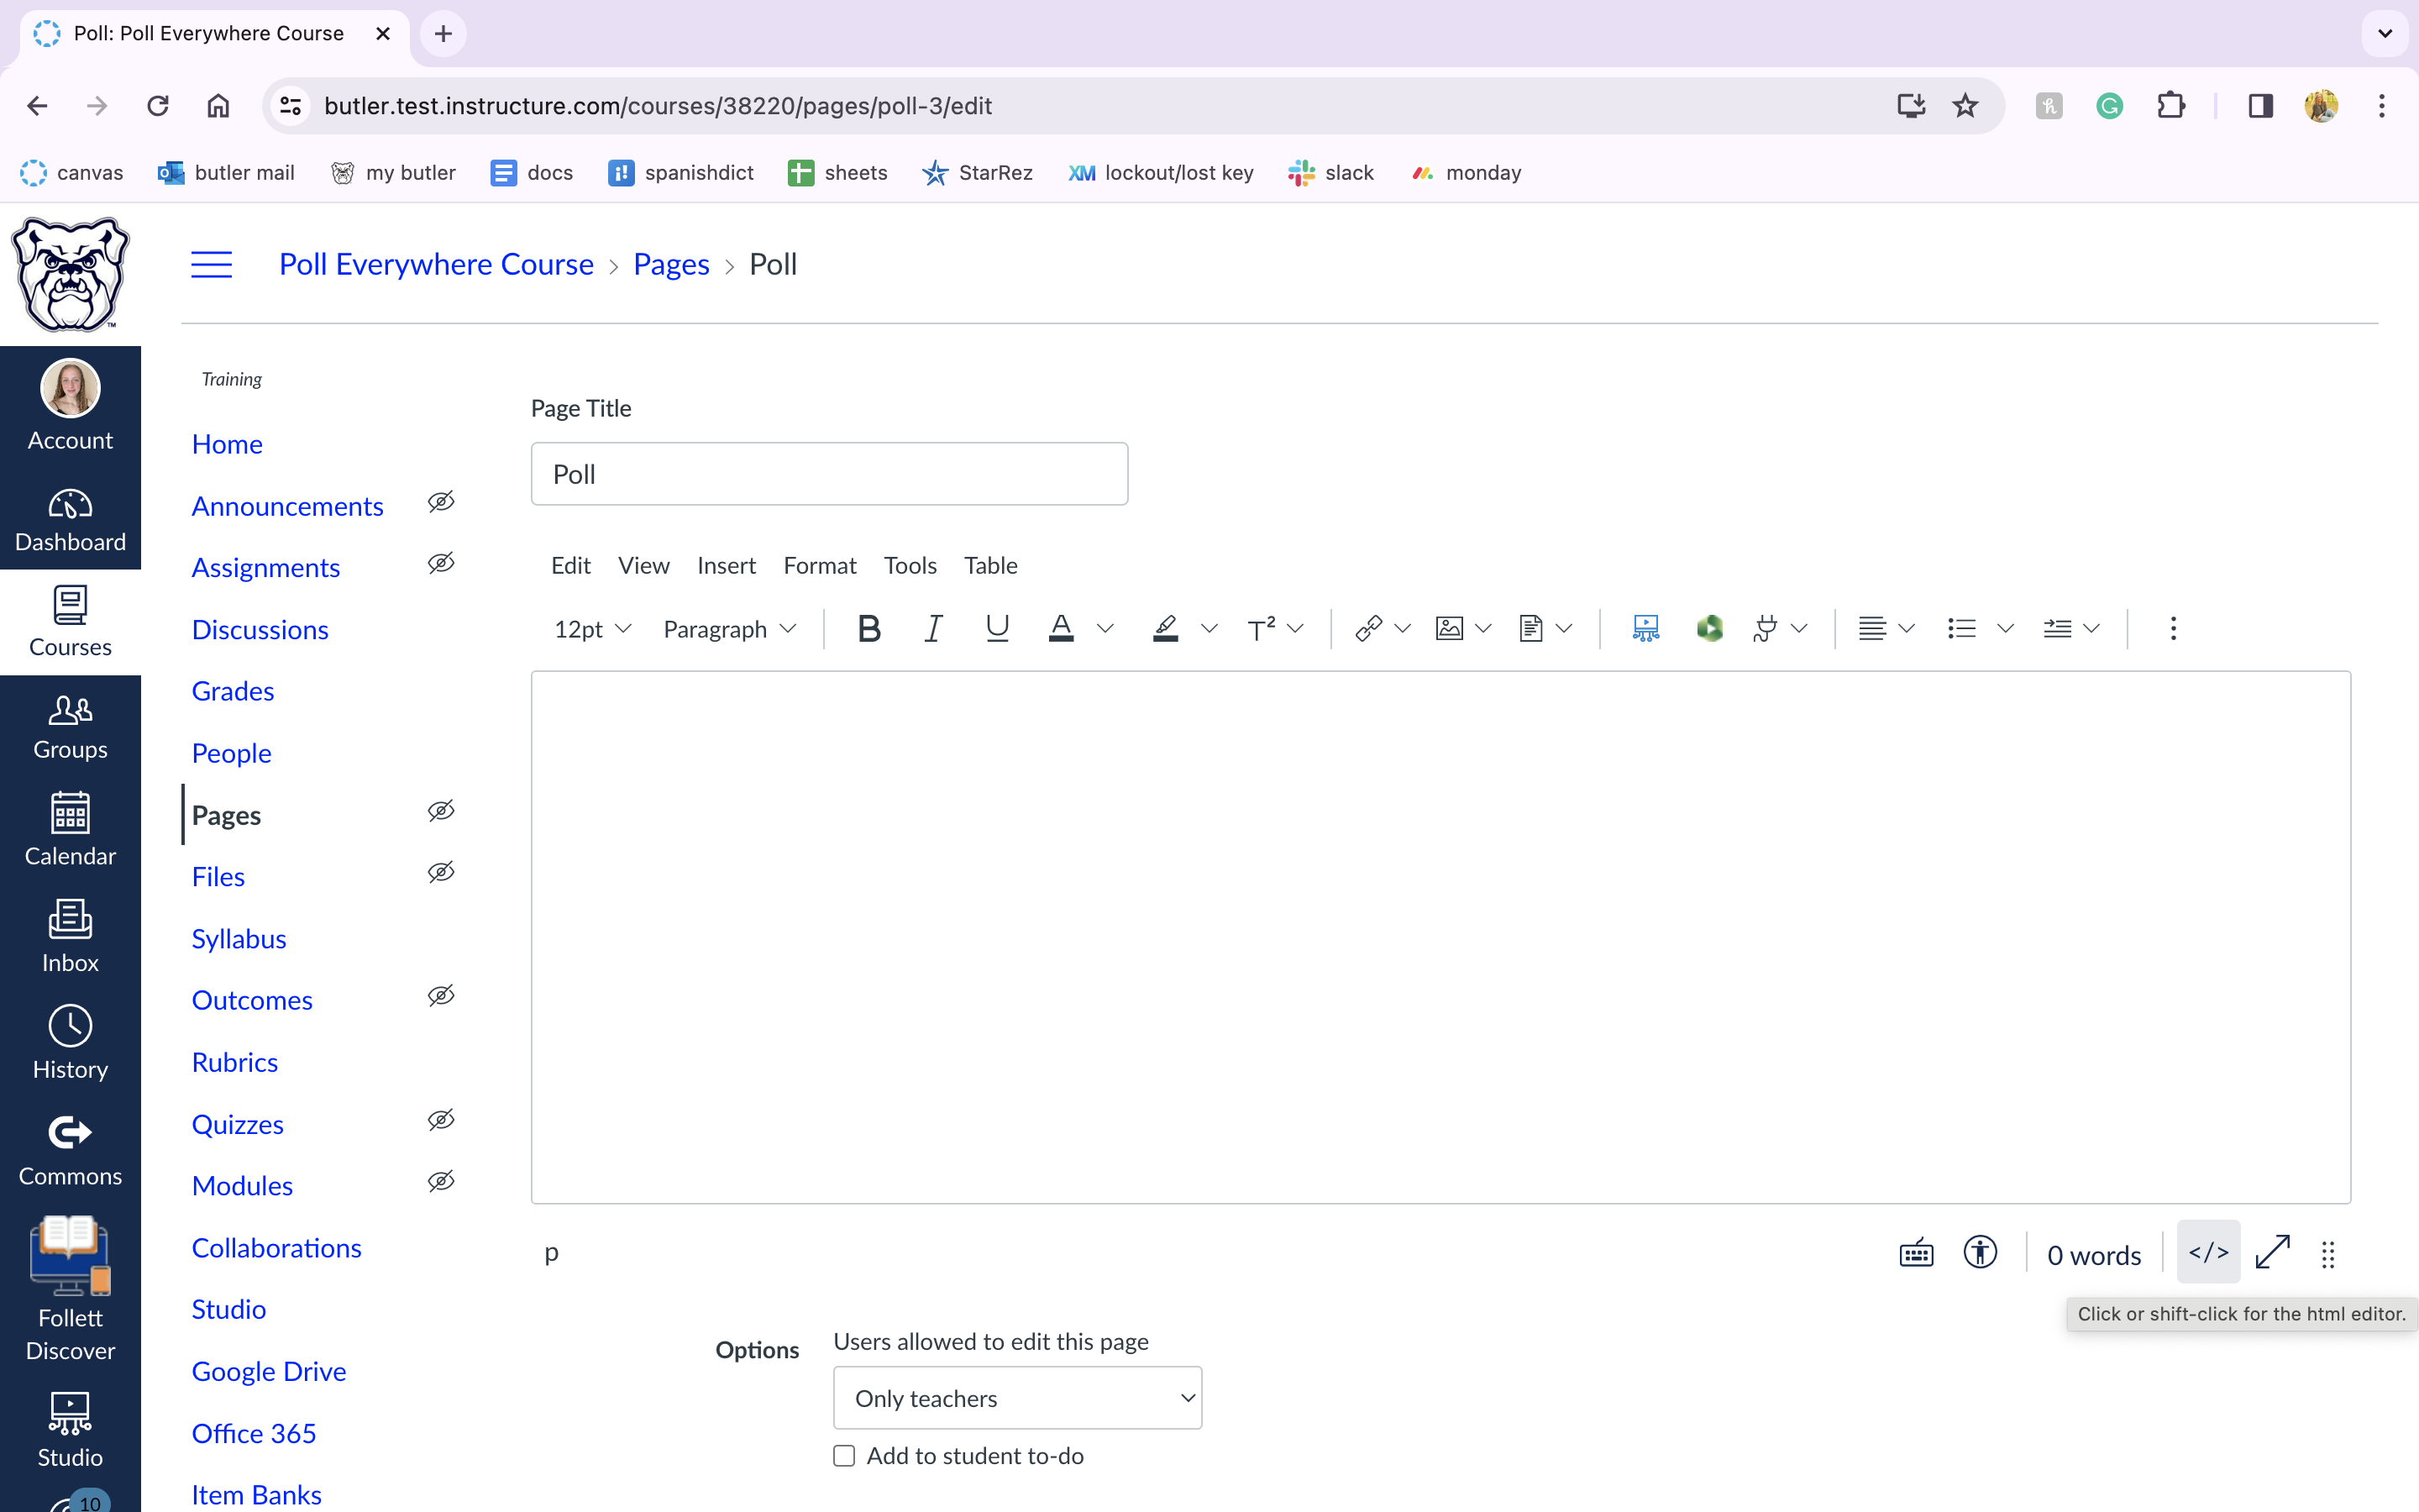Toggle the eye icon next to Files

click(441, 873)
